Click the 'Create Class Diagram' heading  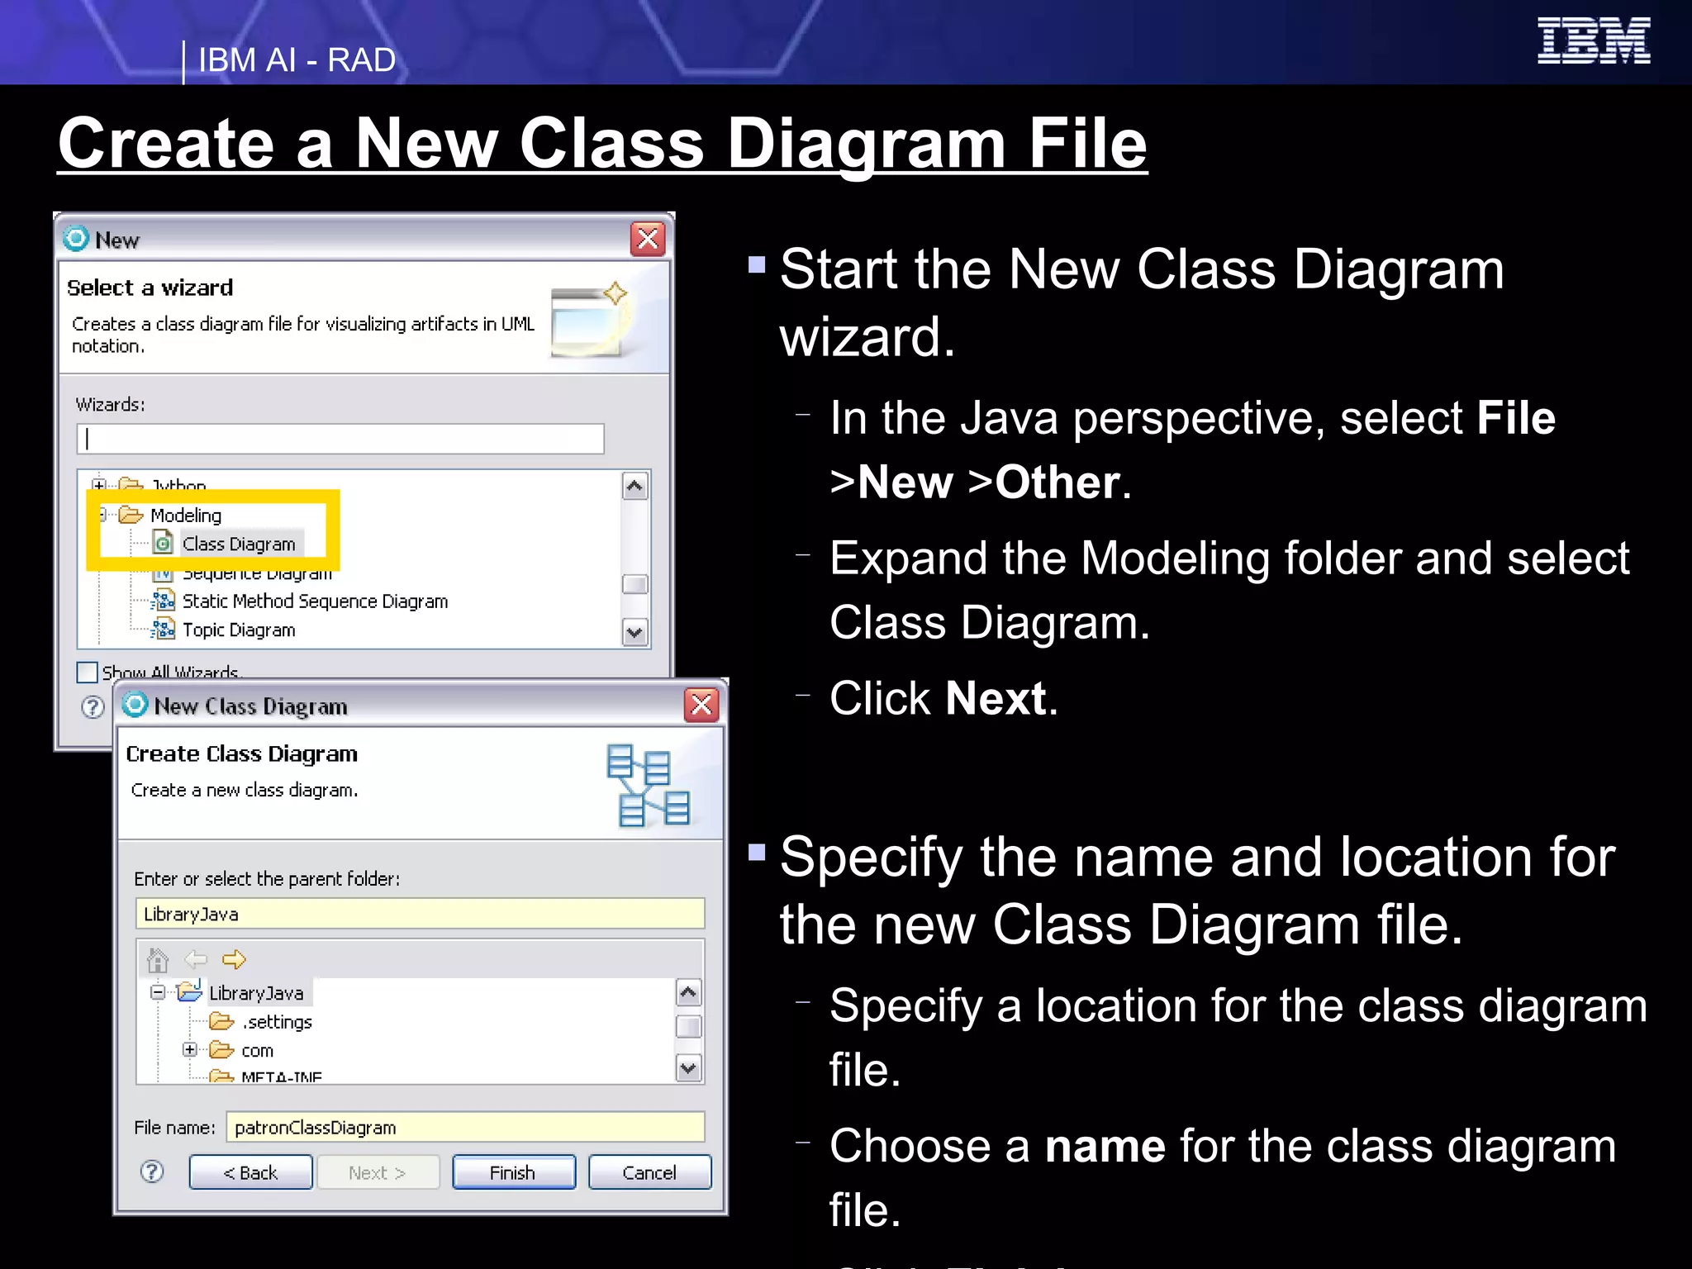242,753
